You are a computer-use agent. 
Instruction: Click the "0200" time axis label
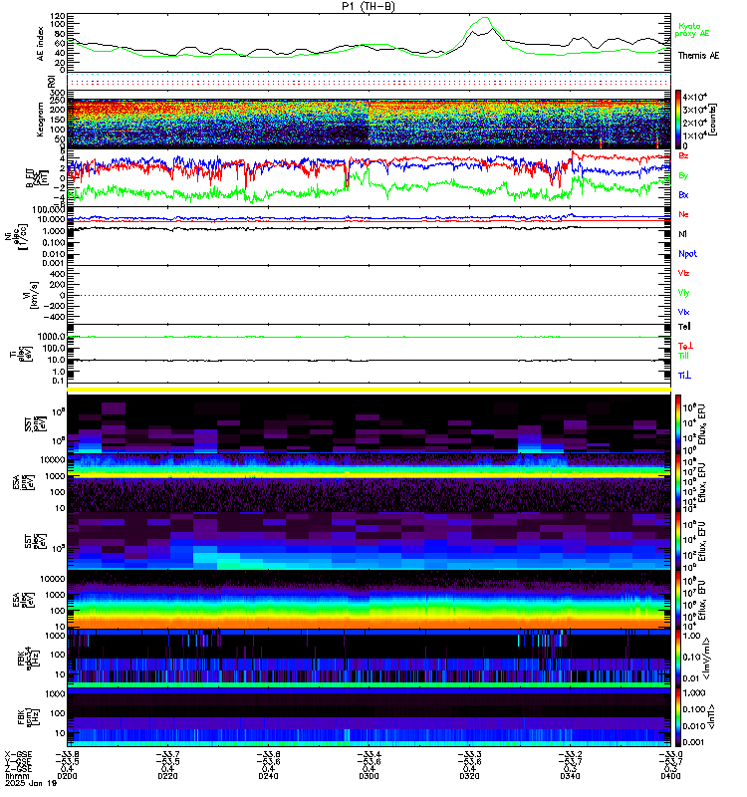pyautogui.click(x=67, y=776)
